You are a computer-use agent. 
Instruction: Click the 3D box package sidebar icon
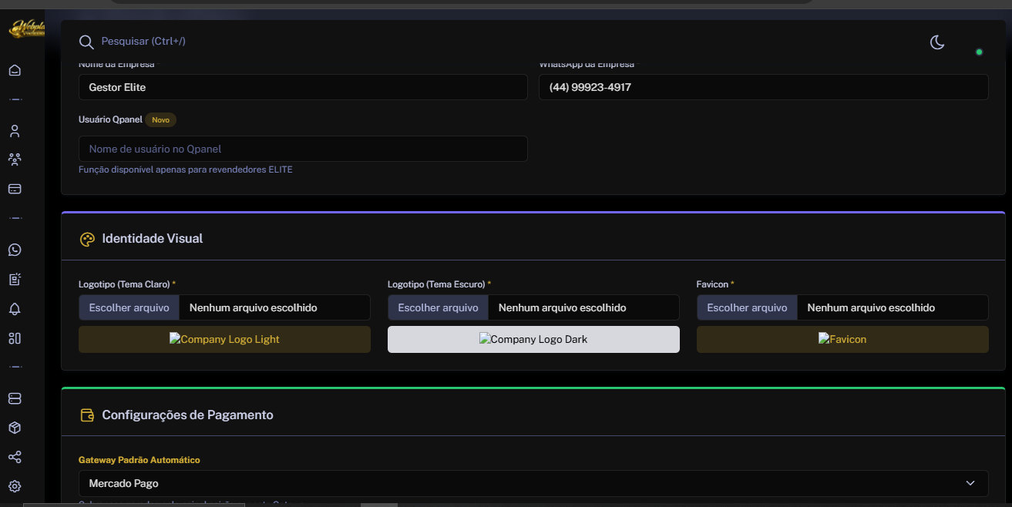(15, 428)
